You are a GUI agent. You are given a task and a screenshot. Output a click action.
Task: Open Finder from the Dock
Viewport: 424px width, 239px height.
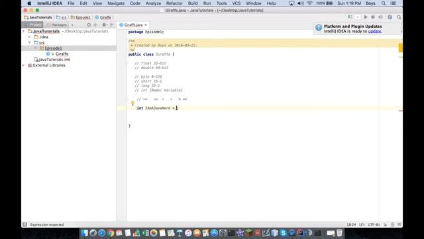[x=84, y=233]
